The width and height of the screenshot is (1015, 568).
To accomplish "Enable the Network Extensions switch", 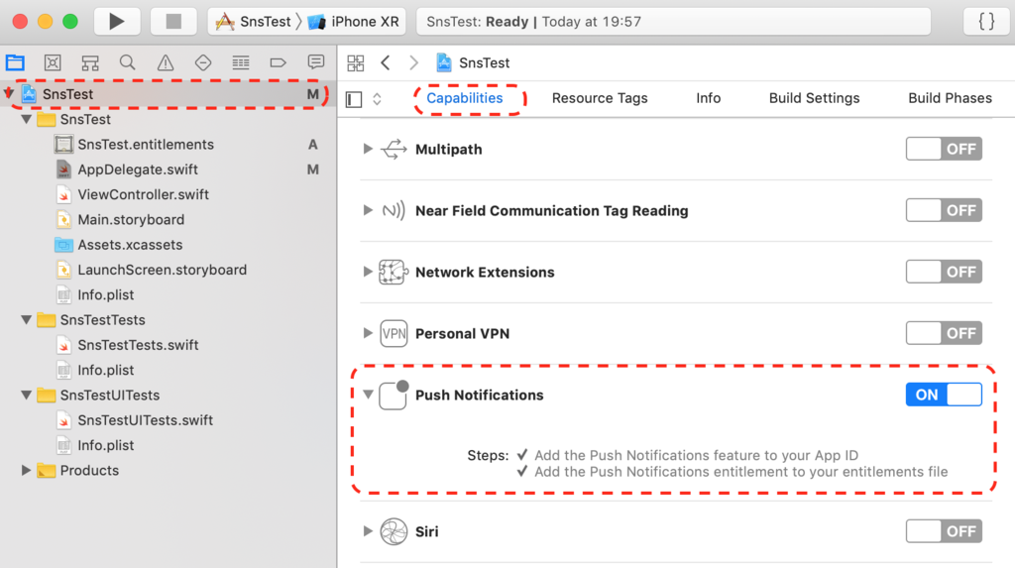I will point(944,272).
